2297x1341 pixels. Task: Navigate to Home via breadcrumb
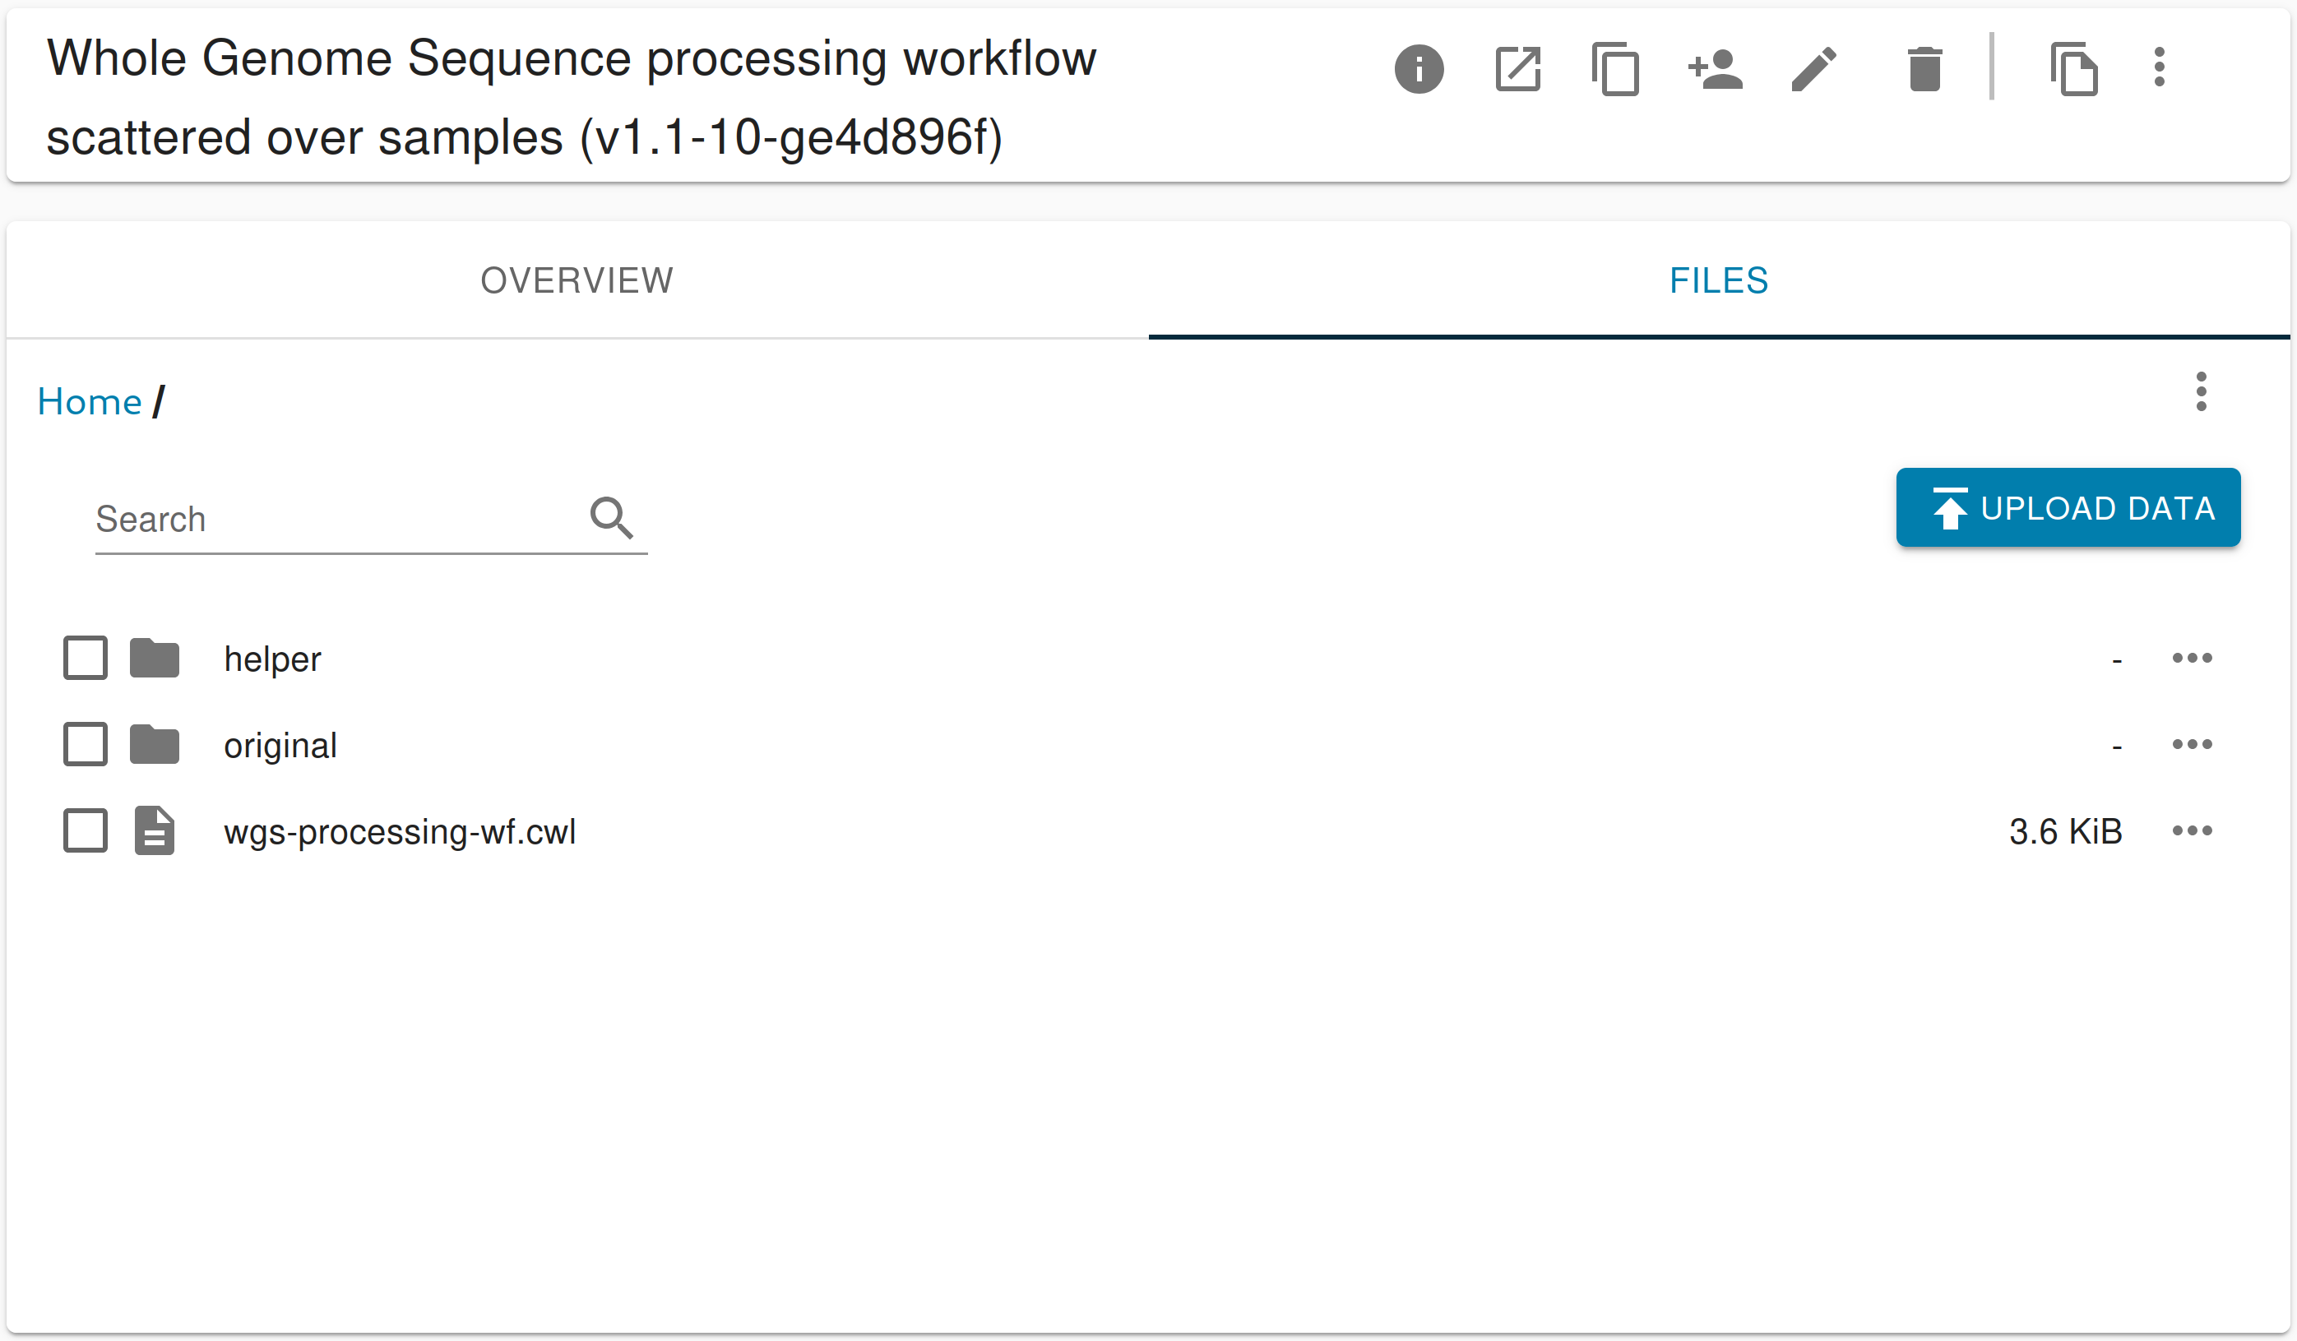tap(89, 401)
